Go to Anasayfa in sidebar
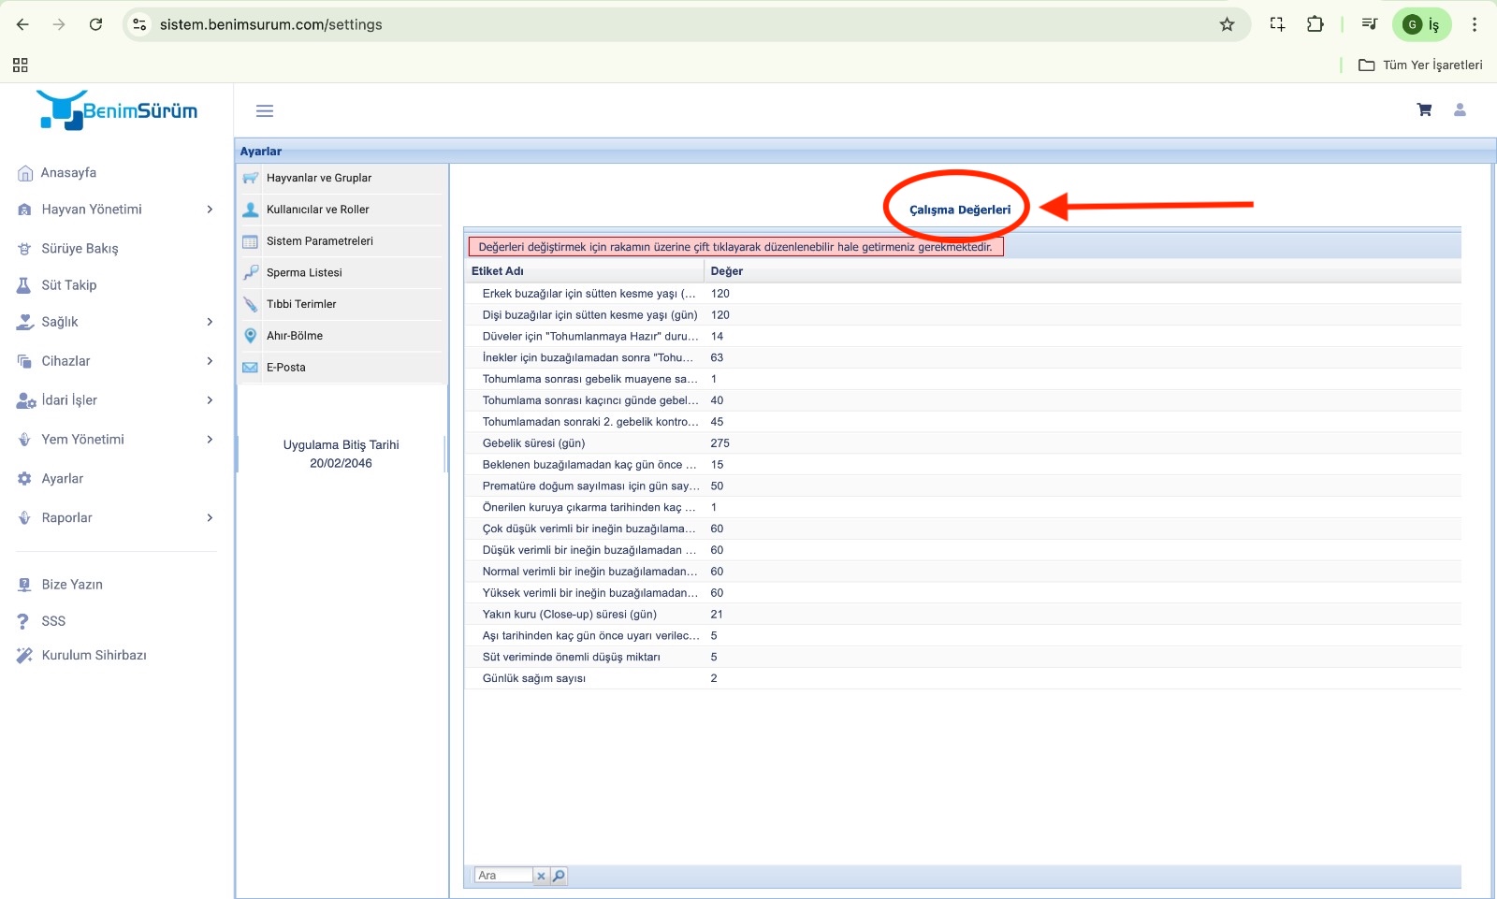This screenshot has width=1497, height=899. (x=68, y=173)
